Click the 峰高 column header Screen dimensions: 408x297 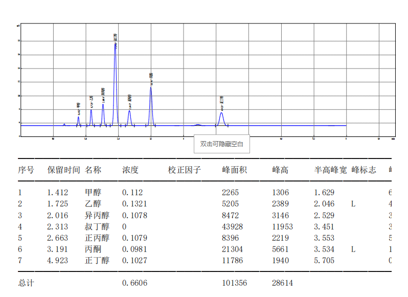pos(280,170)
